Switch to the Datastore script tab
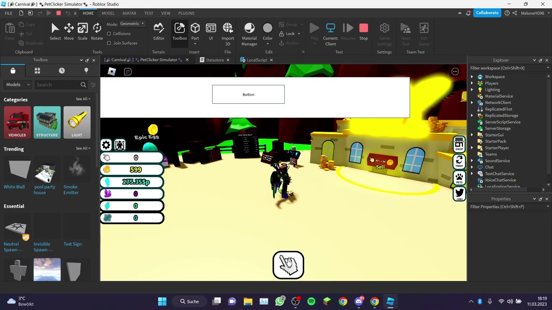552x310 pixels. [x=214, y=60]
